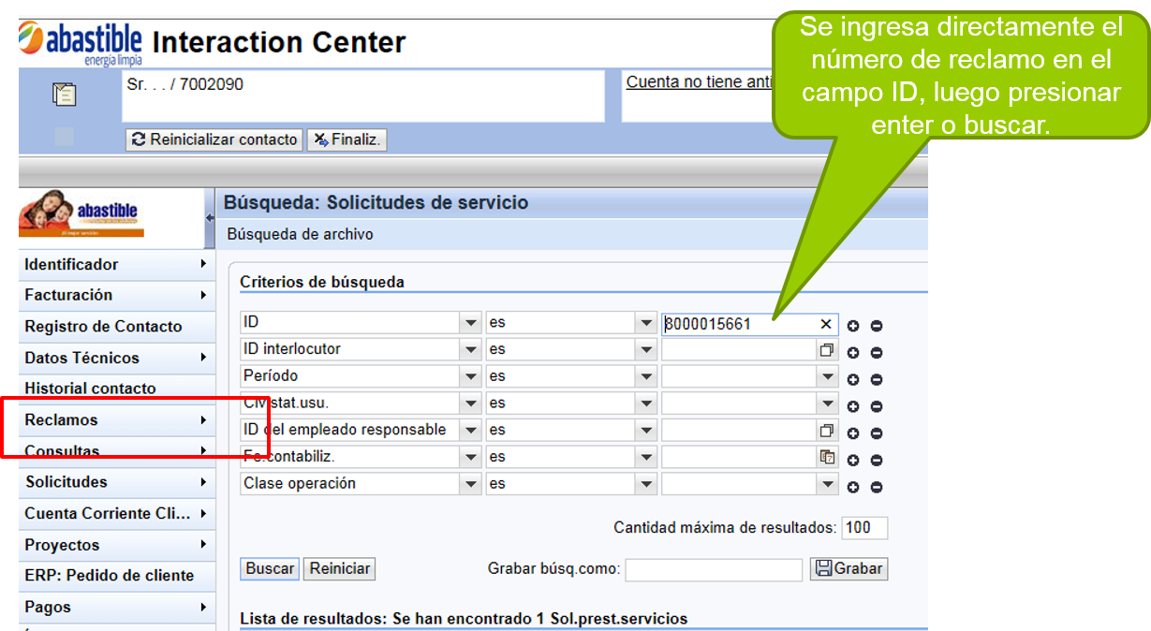Go to ERP: Pedido de cliente
This screenshot has height=631, width=1151.
point(117,576)
